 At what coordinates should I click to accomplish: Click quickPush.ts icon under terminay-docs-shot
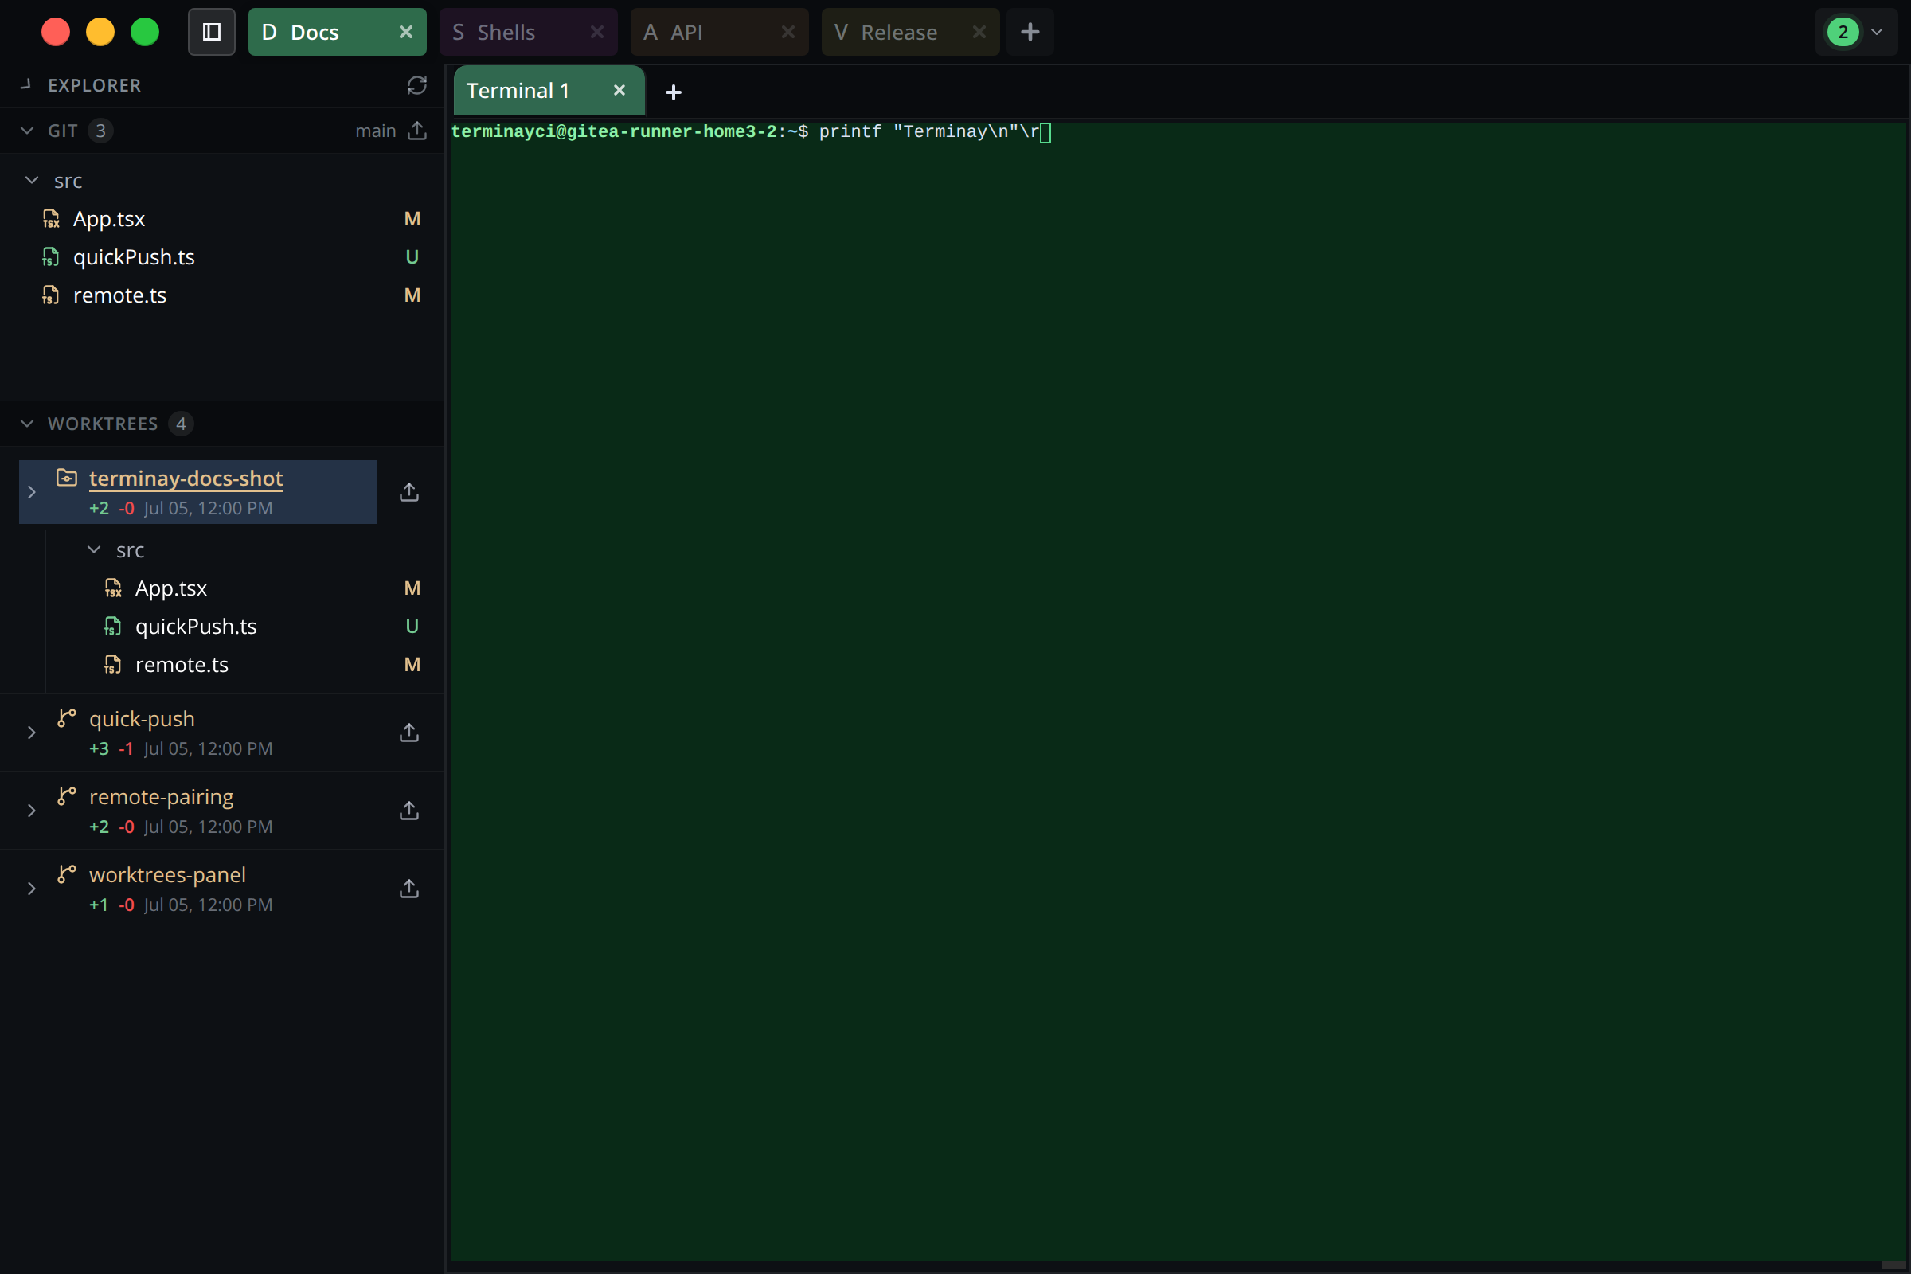[113, 627]
